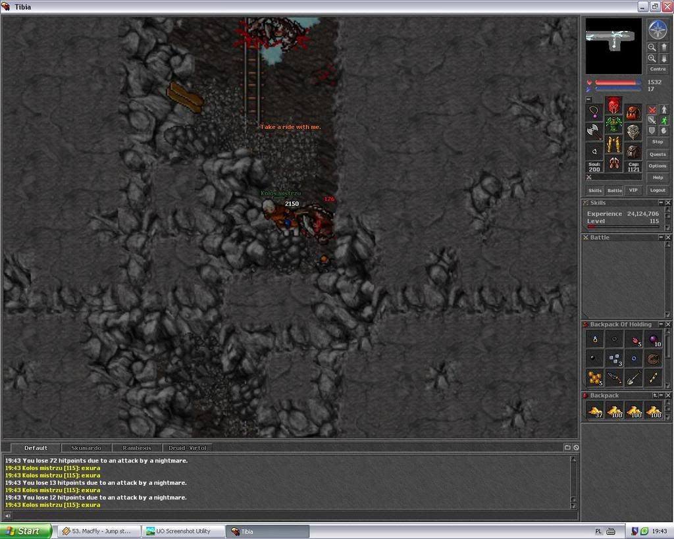Close the Backpack panel
Viewport: 674px width, 539px height.
click(668, 395)
